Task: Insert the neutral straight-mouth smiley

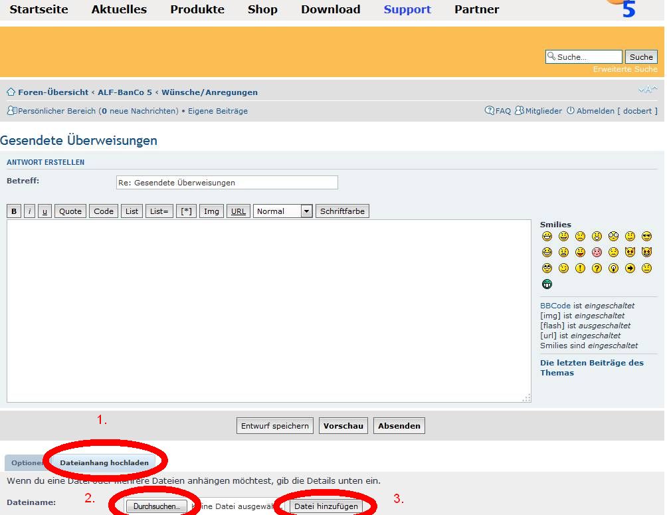Action: click(x=646, y=268)
